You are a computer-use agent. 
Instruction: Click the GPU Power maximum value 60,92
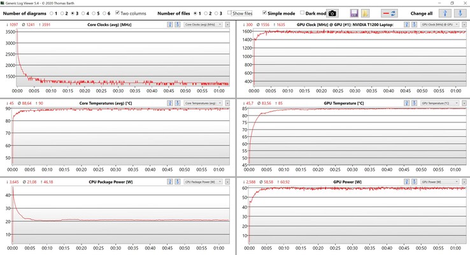point(285,182)
